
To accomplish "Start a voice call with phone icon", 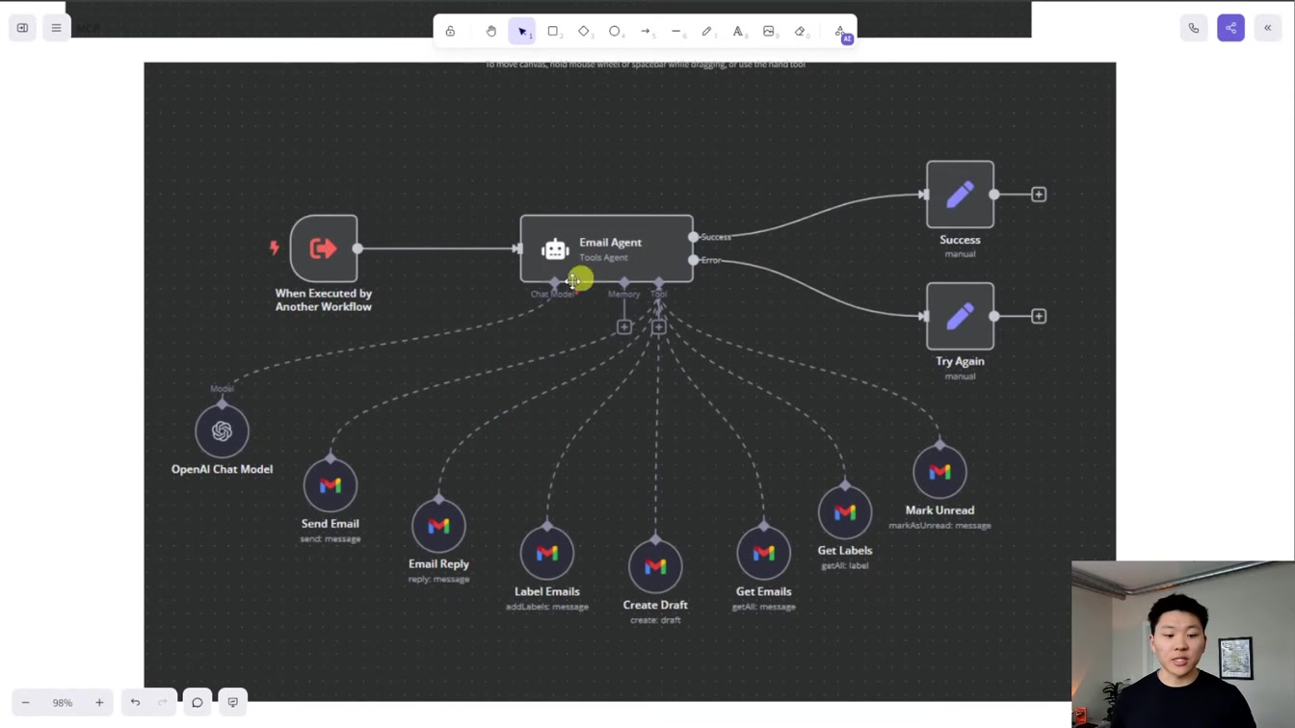I will [x=1194, y=28].
